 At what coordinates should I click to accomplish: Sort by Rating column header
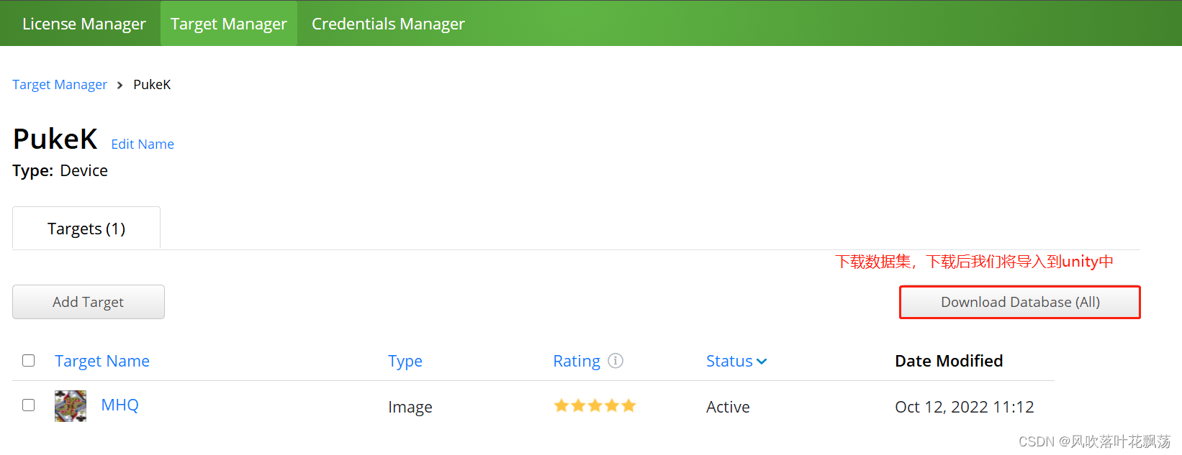[576, 361]
